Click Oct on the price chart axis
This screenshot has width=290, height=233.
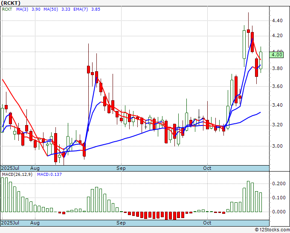tap(207, 168)
